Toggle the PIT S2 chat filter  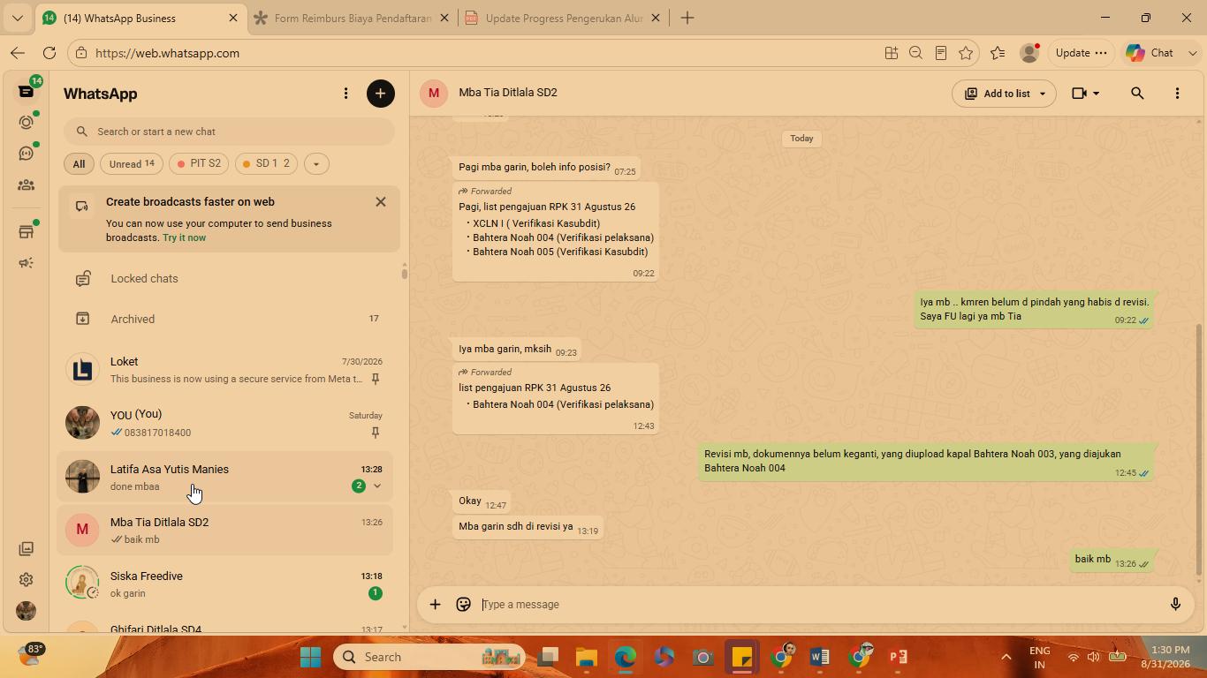tap(199, 164)
